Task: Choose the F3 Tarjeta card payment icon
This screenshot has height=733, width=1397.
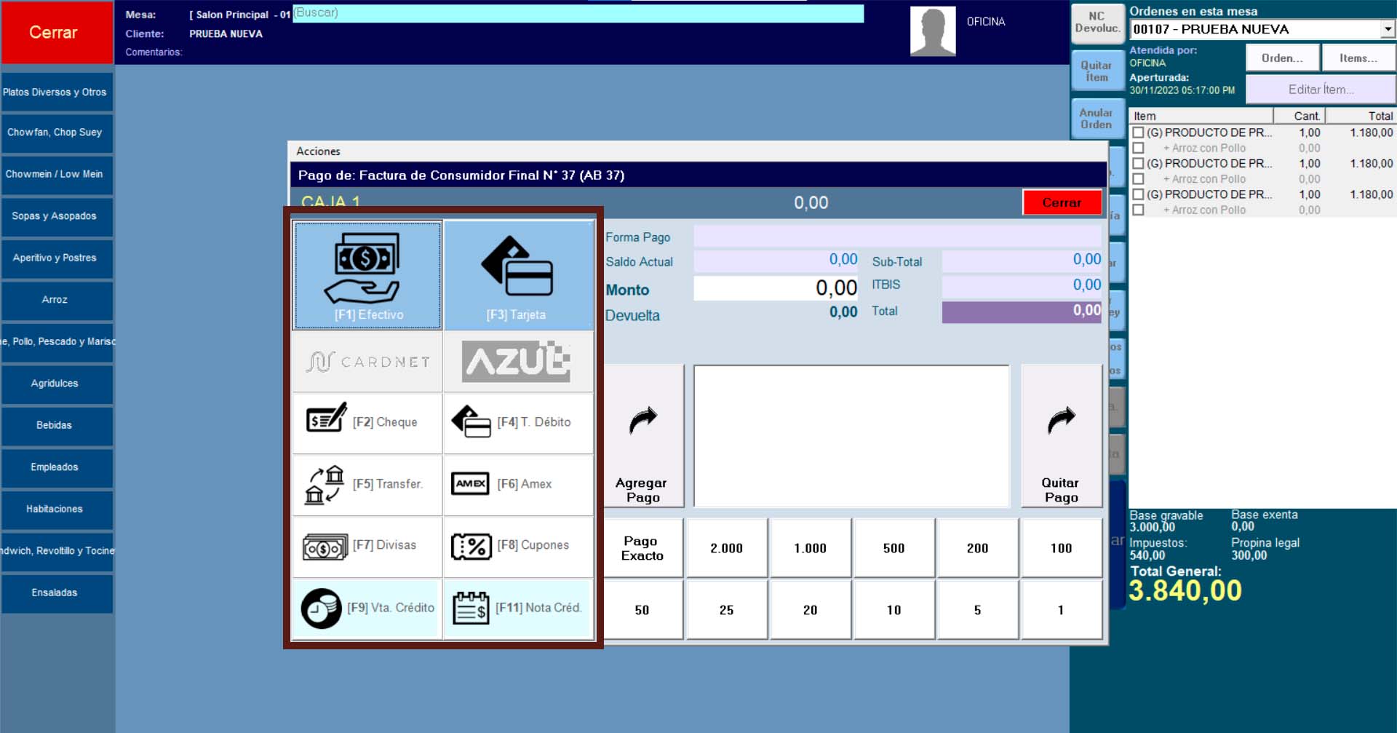Action: pos(518,275)
